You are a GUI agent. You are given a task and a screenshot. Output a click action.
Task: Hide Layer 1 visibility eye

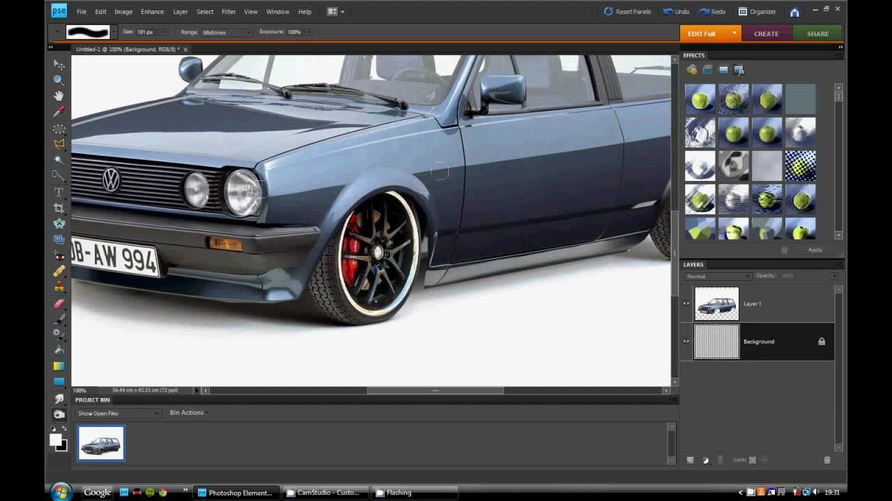click(686, 303)
